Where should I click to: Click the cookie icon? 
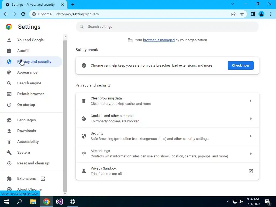coord(84,119)
